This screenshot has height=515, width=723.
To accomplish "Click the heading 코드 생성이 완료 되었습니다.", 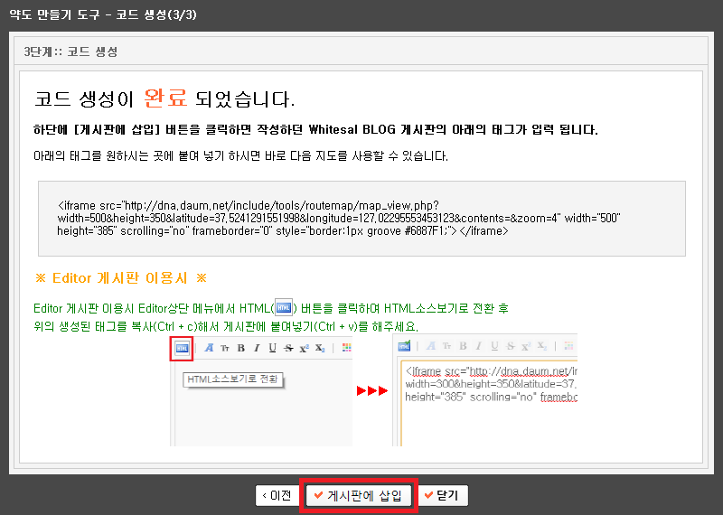I will (164, 98).
